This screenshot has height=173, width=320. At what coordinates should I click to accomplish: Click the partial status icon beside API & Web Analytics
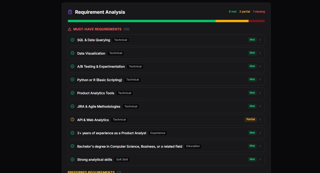coord(72,119)
